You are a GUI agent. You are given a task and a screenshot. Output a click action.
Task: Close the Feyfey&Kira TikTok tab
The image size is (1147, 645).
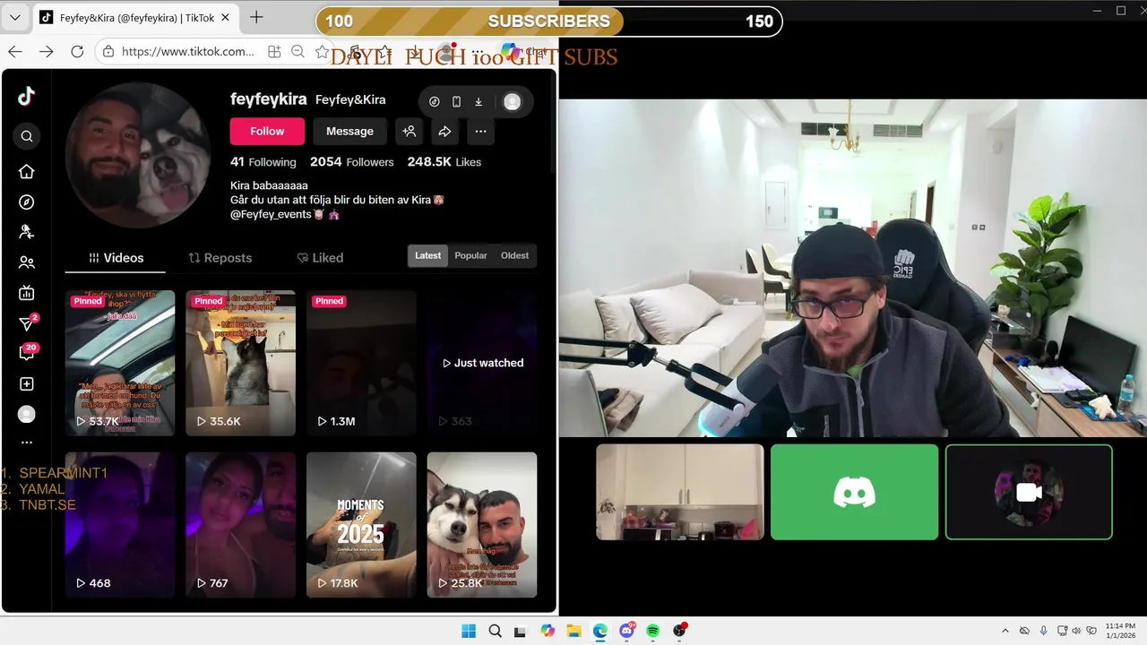coord(225,17)
